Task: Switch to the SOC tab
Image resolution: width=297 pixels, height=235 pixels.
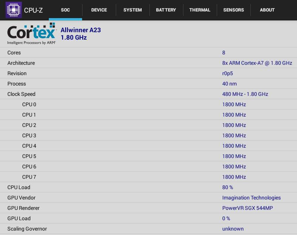Action: 65,10
